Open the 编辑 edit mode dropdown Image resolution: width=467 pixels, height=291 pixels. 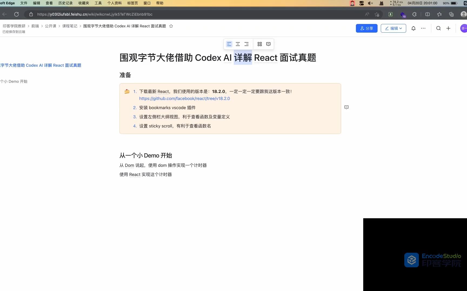point(393,28)
